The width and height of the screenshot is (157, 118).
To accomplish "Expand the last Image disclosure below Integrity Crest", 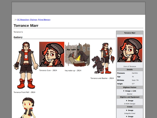I will pyautogui.click(x=130, y=117).
